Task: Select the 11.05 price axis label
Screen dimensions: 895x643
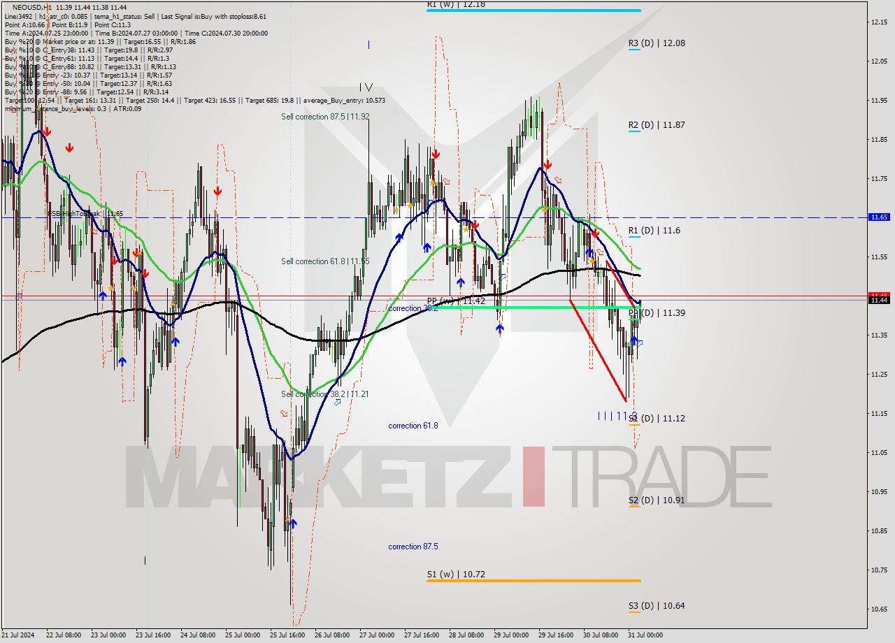Action: click(x=878, y=452)
